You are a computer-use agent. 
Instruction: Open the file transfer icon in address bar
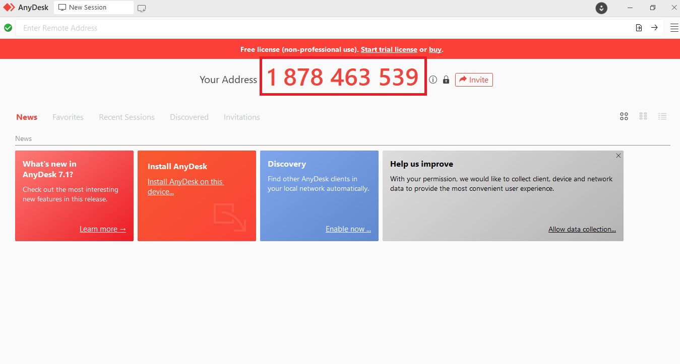click(x=639, y=28)
